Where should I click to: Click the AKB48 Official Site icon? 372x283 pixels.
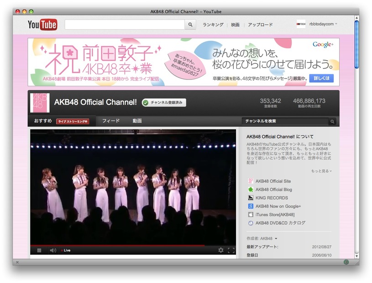click(x=251, y=181)
